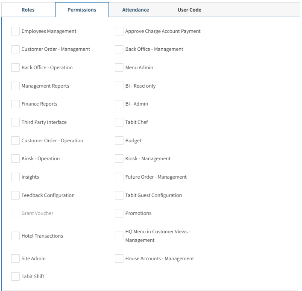Screen dimensions: 302x291
Task: Check the Approve Charge Account Payment box
Action: click(119, 31)
